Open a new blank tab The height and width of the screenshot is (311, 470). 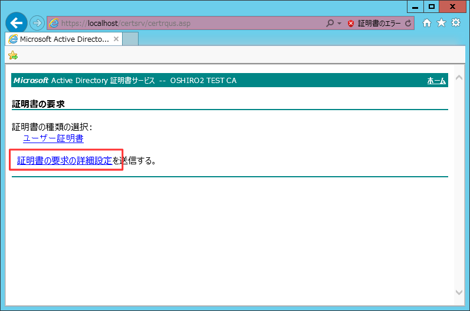pos(130,39)
